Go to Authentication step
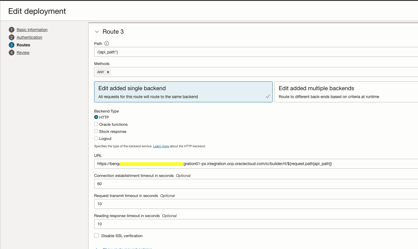The height and width of the screenshot is (249, 418). tap(29, 37)
